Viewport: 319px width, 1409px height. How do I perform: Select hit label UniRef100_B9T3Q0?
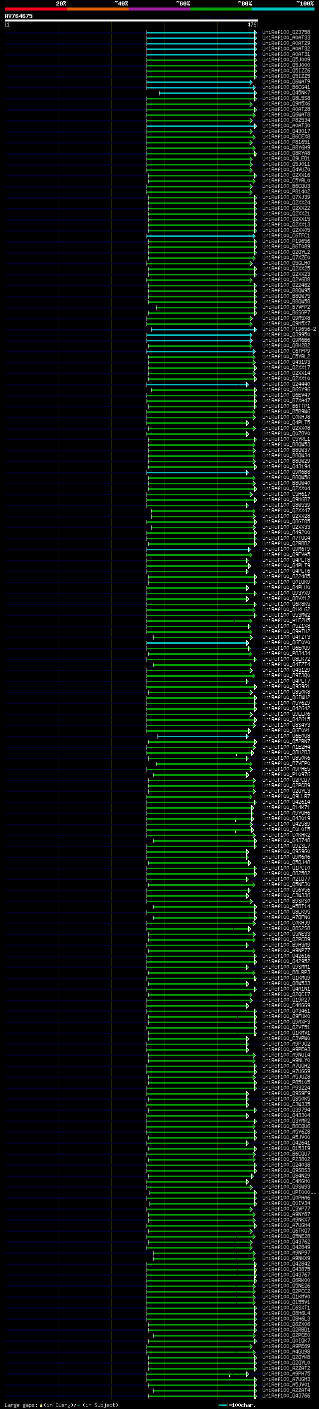click(x=286, y=676)
